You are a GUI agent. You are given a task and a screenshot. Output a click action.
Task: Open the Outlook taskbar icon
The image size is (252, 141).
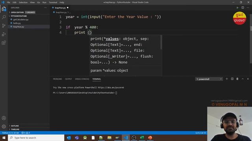pos(69,137)
